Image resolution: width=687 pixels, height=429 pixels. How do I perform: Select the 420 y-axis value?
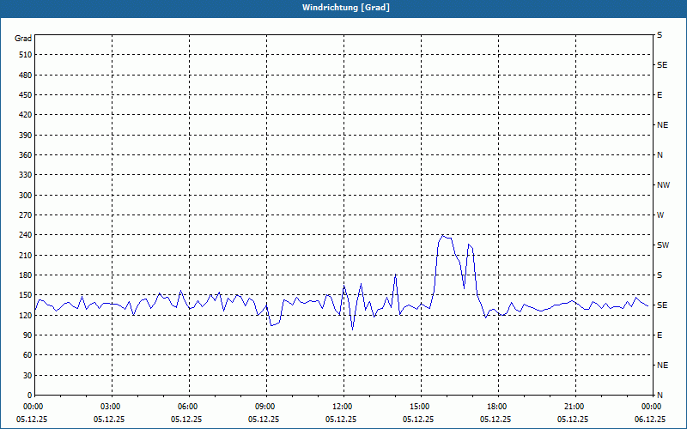point(26,115)
